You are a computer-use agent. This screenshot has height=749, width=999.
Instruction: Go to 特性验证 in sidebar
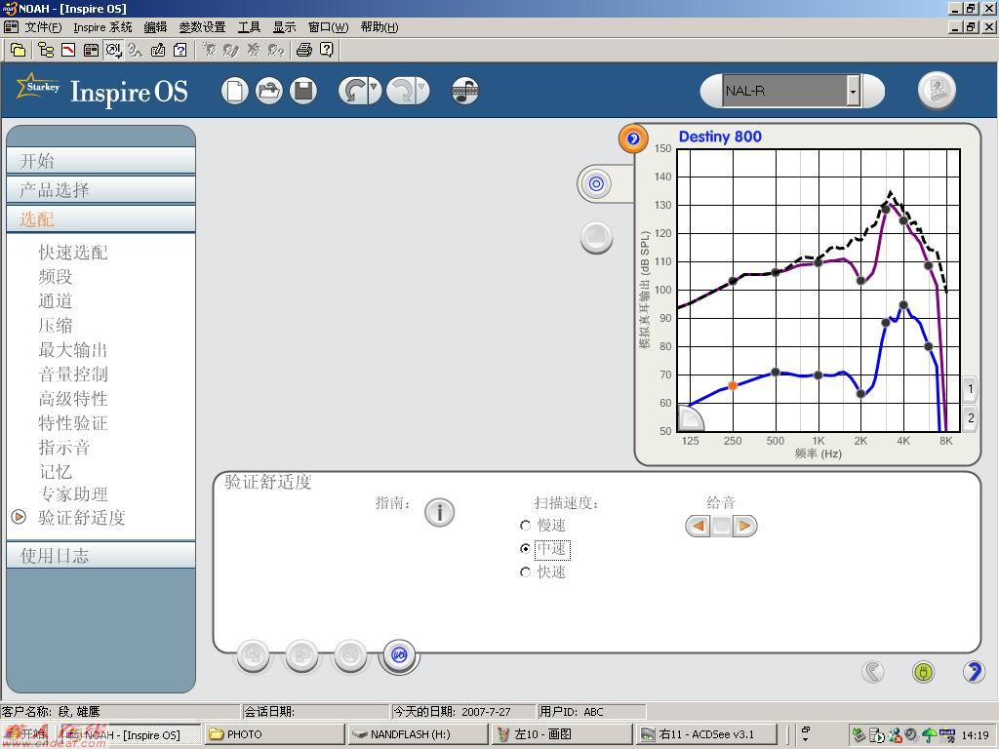[x=73, y=423]
